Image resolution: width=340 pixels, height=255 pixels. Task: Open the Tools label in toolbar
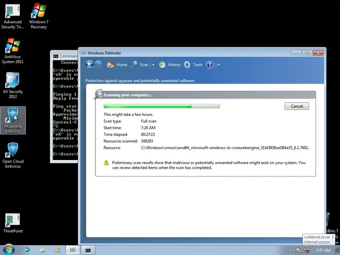[x=198, y=65]
